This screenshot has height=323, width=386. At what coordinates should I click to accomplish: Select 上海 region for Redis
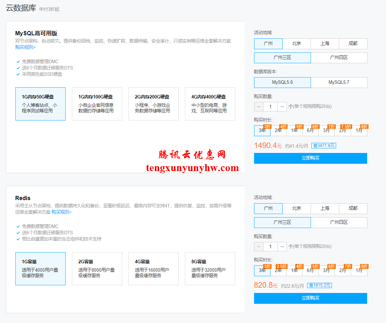[x=325, y=208]
